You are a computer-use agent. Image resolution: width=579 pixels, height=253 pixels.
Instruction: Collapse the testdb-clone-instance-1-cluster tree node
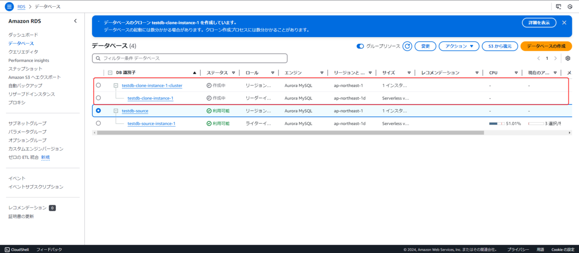(116, 85)
